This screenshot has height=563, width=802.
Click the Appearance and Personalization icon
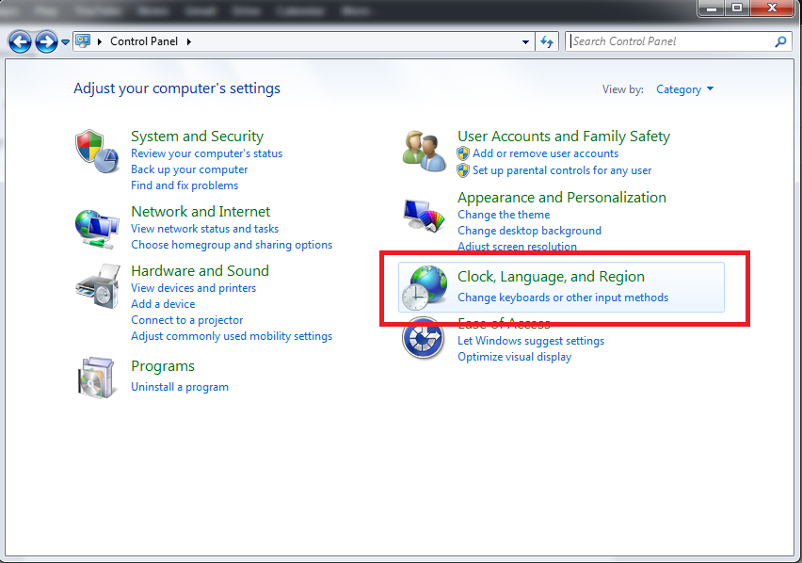424,213
